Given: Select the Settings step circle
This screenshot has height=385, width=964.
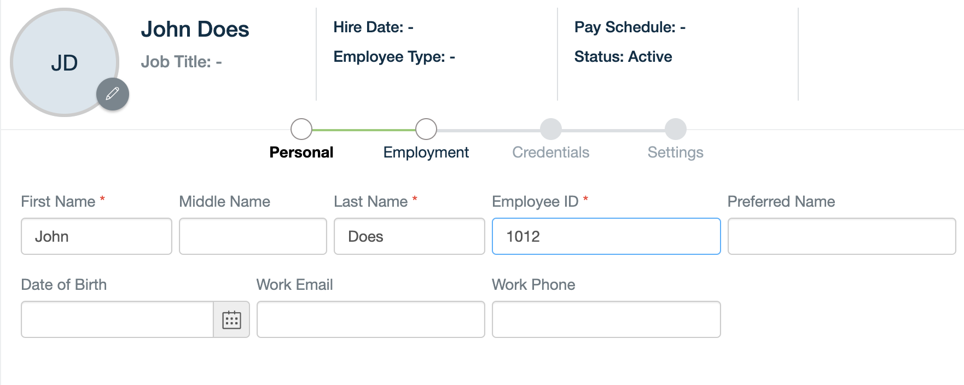Looking at the screenshot, I should pos(675,130).
